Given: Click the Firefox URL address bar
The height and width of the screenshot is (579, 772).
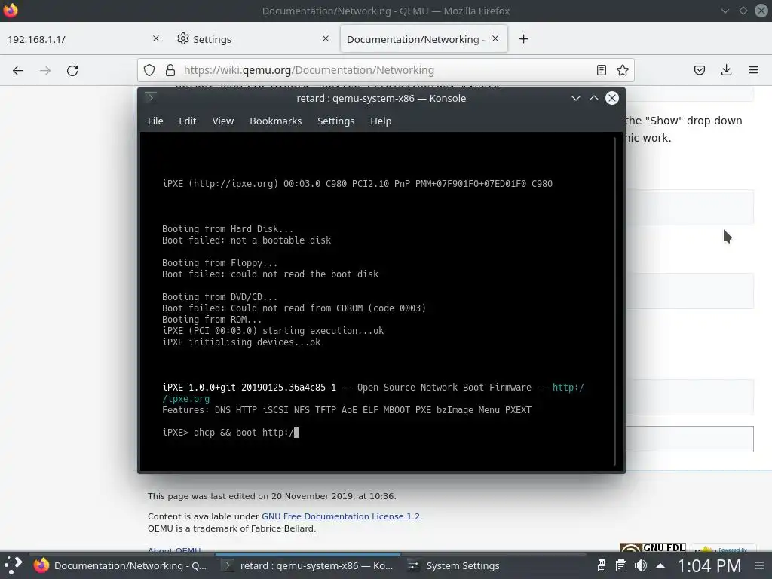Looking at the screenshot, I should pos(386,70).
